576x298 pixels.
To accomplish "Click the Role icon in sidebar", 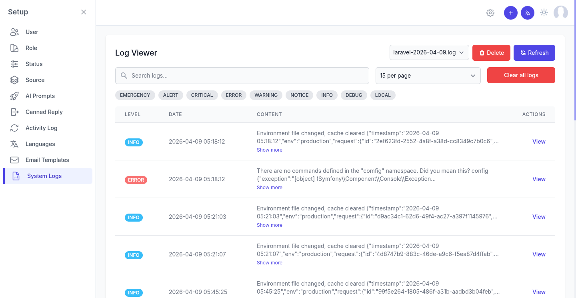I will [x=14, y=48].
